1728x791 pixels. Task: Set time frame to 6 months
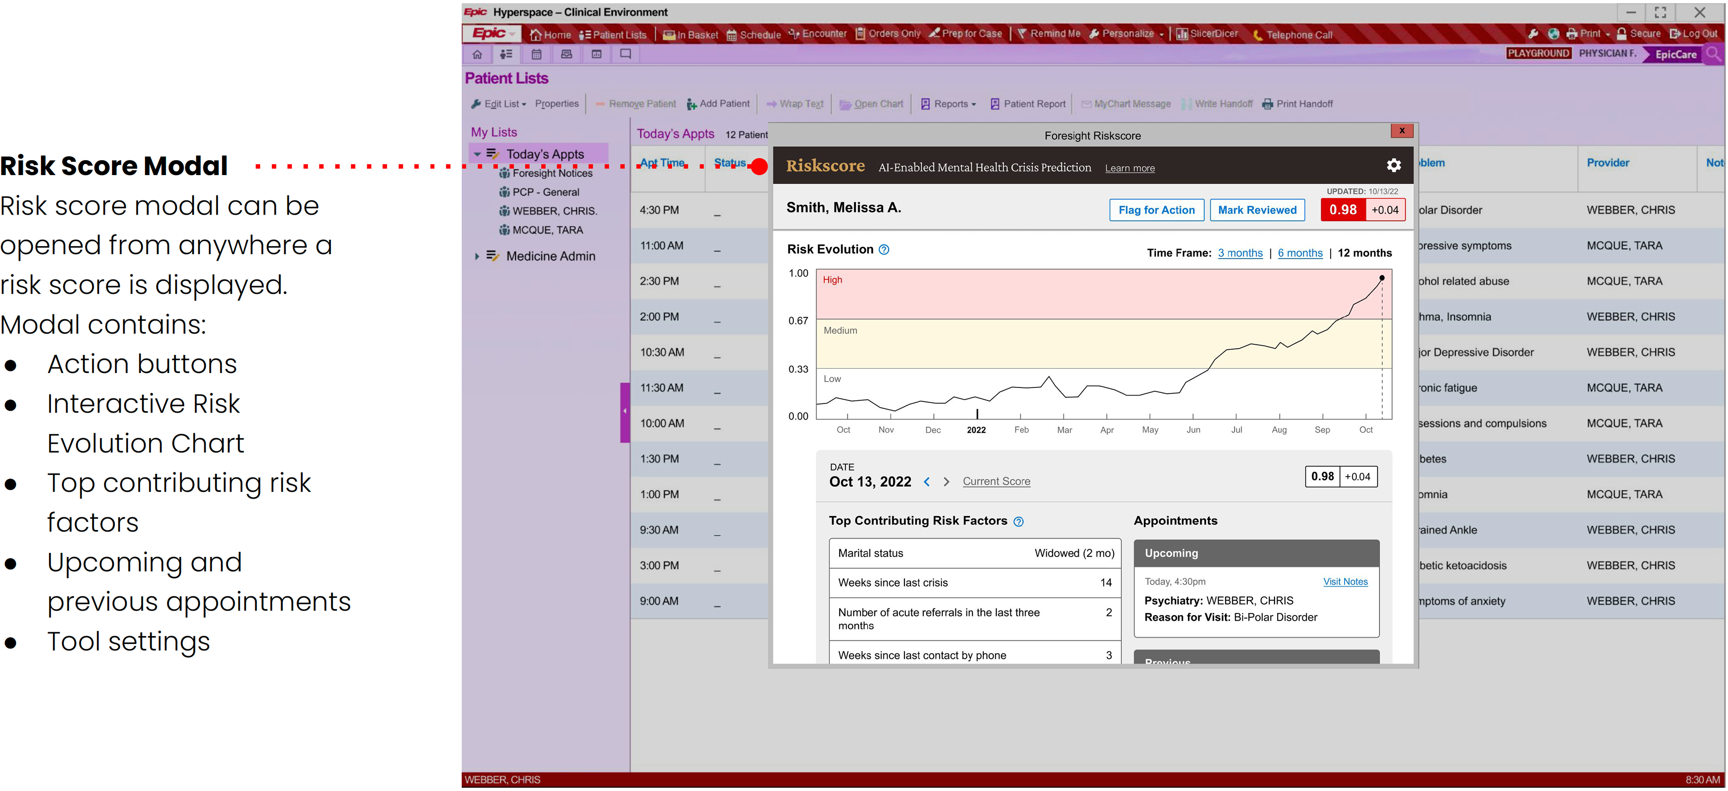pyautogui.click(x=1299, y=253)
